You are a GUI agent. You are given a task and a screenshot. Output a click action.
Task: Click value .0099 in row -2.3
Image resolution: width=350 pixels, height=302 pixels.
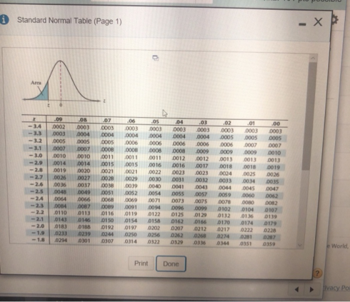[x=201, y=208]
